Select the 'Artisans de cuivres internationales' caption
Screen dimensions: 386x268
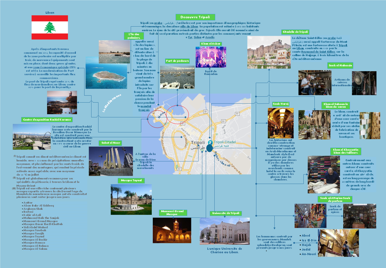pos(342,82)
